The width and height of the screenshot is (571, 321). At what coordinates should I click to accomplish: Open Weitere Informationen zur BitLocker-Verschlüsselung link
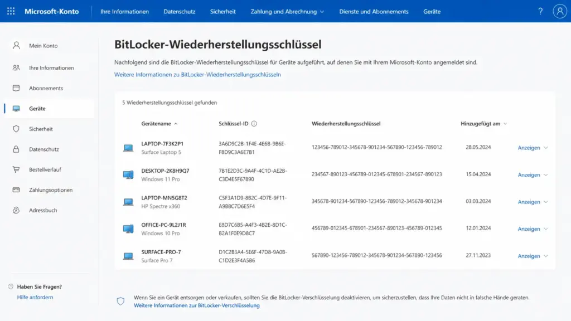197,305
